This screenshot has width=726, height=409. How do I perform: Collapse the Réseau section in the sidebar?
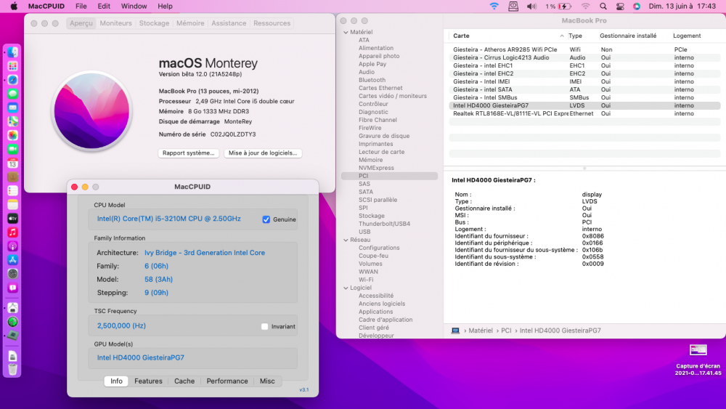click(x=346, y=240)
